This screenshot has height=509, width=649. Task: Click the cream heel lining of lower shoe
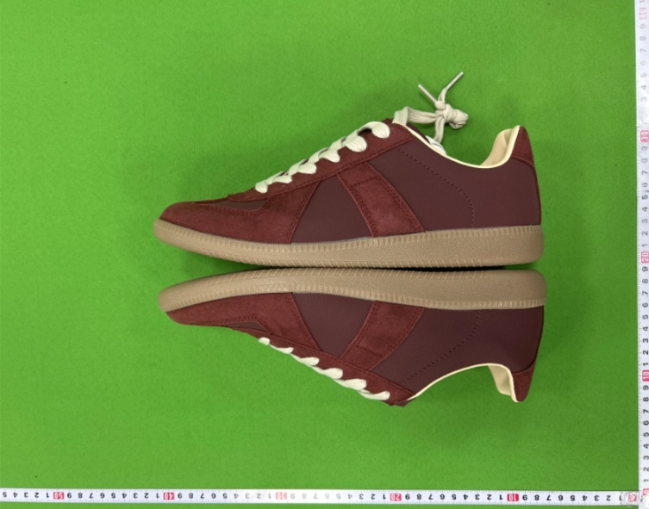tap(502, 381)
